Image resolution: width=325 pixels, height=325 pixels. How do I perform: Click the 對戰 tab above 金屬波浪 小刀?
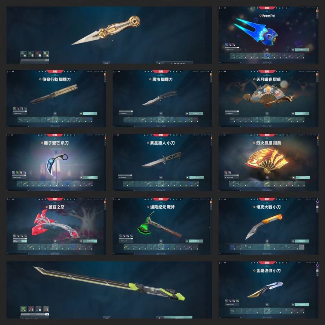267,263
